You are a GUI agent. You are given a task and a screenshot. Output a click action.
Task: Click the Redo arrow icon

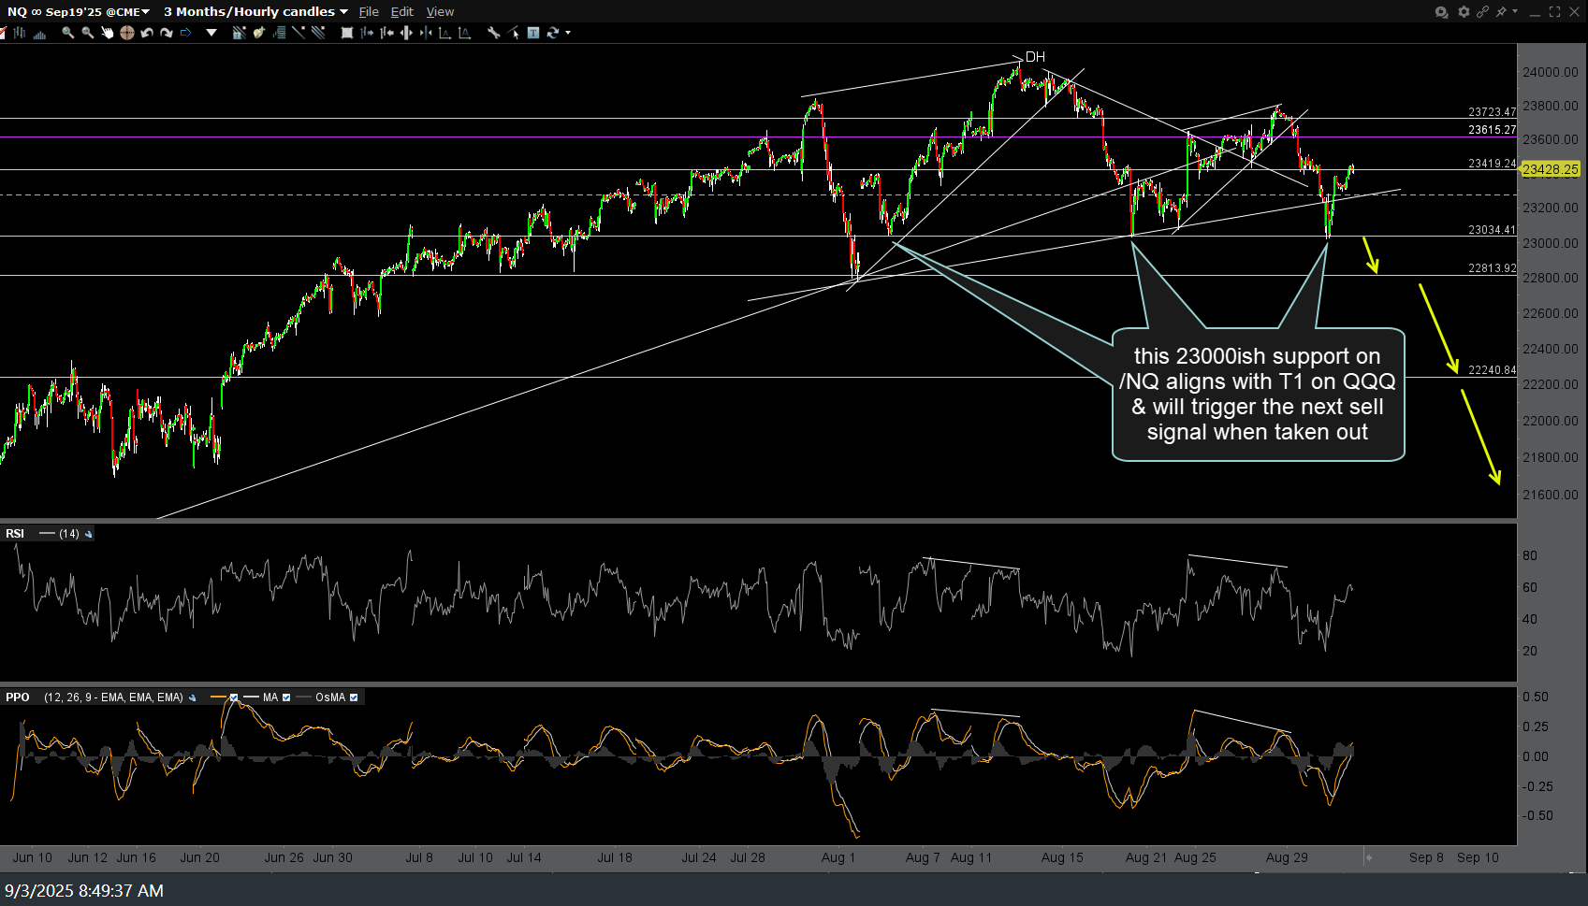(x=168, y=33)
